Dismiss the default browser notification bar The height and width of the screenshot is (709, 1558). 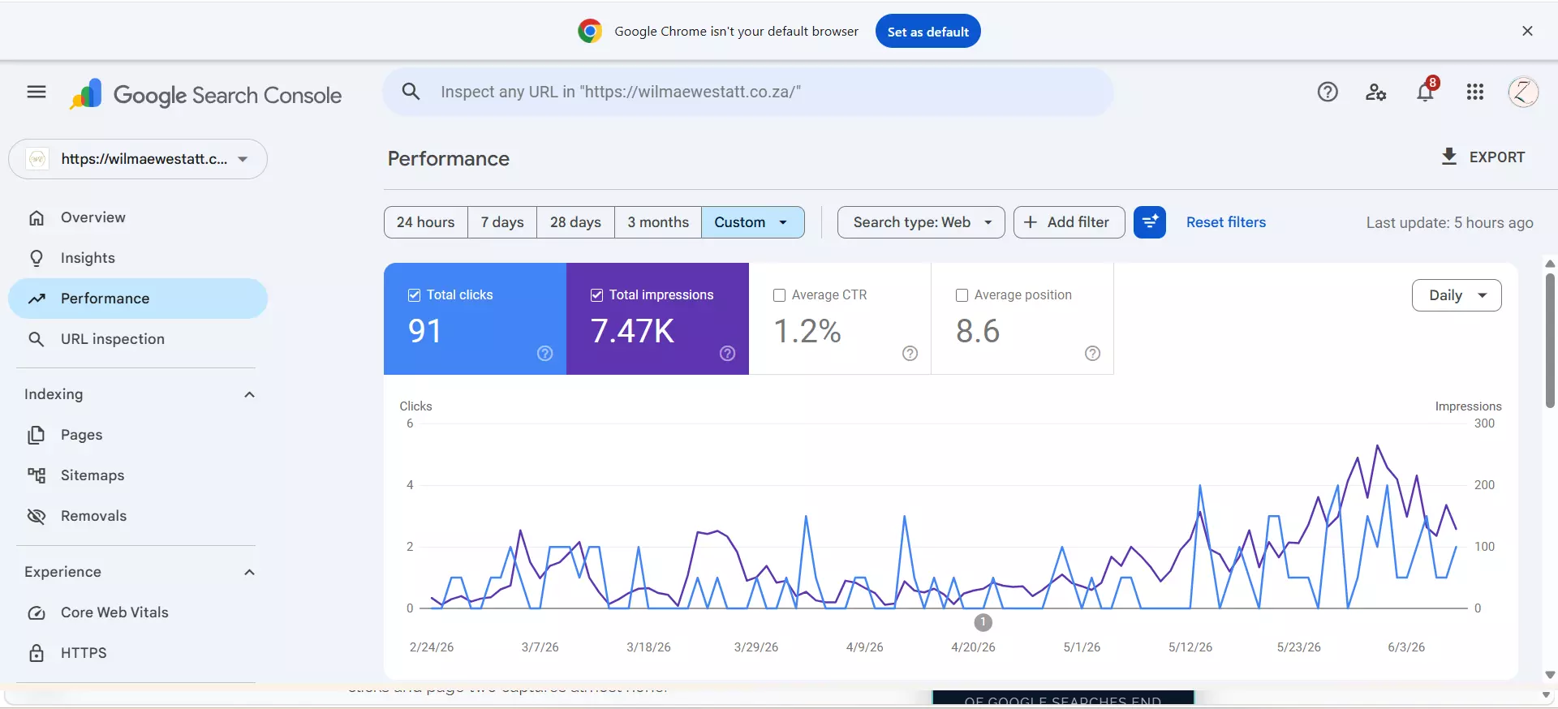[1527, 31]
